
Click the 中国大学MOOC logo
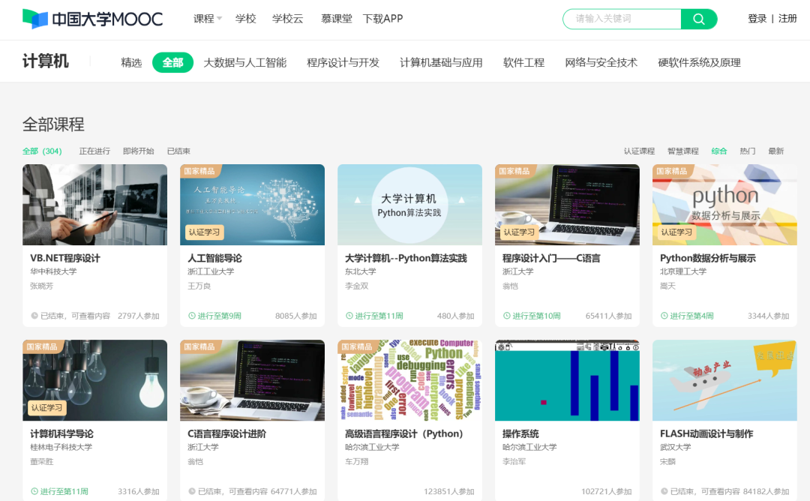point(92,19)
